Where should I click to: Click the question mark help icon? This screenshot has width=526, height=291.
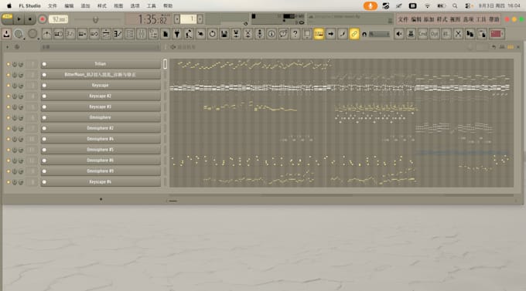[295, 34]
